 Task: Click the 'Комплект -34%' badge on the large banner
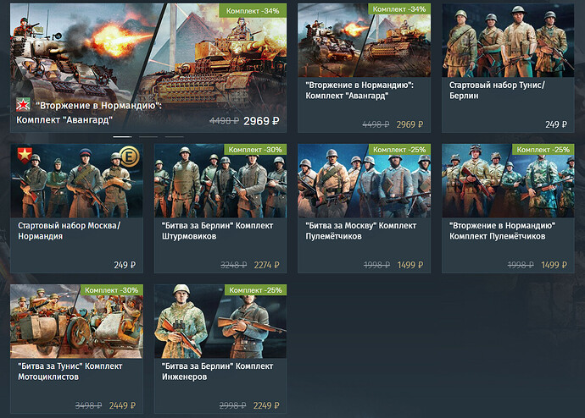tap(253, 11)
